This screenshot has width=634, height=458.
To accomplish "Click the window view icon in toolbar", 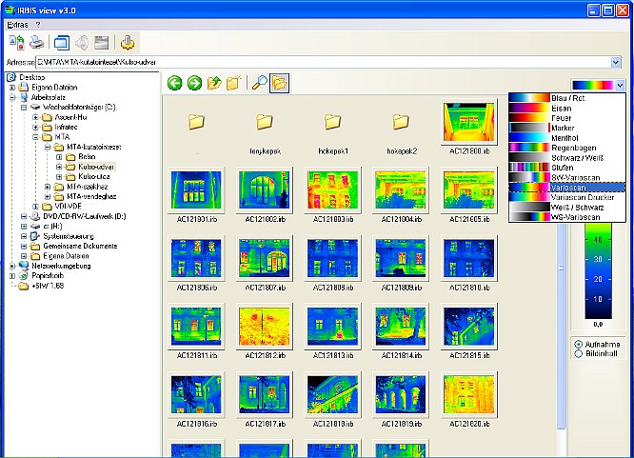I will pyautogui.click(x=62, y=43).
